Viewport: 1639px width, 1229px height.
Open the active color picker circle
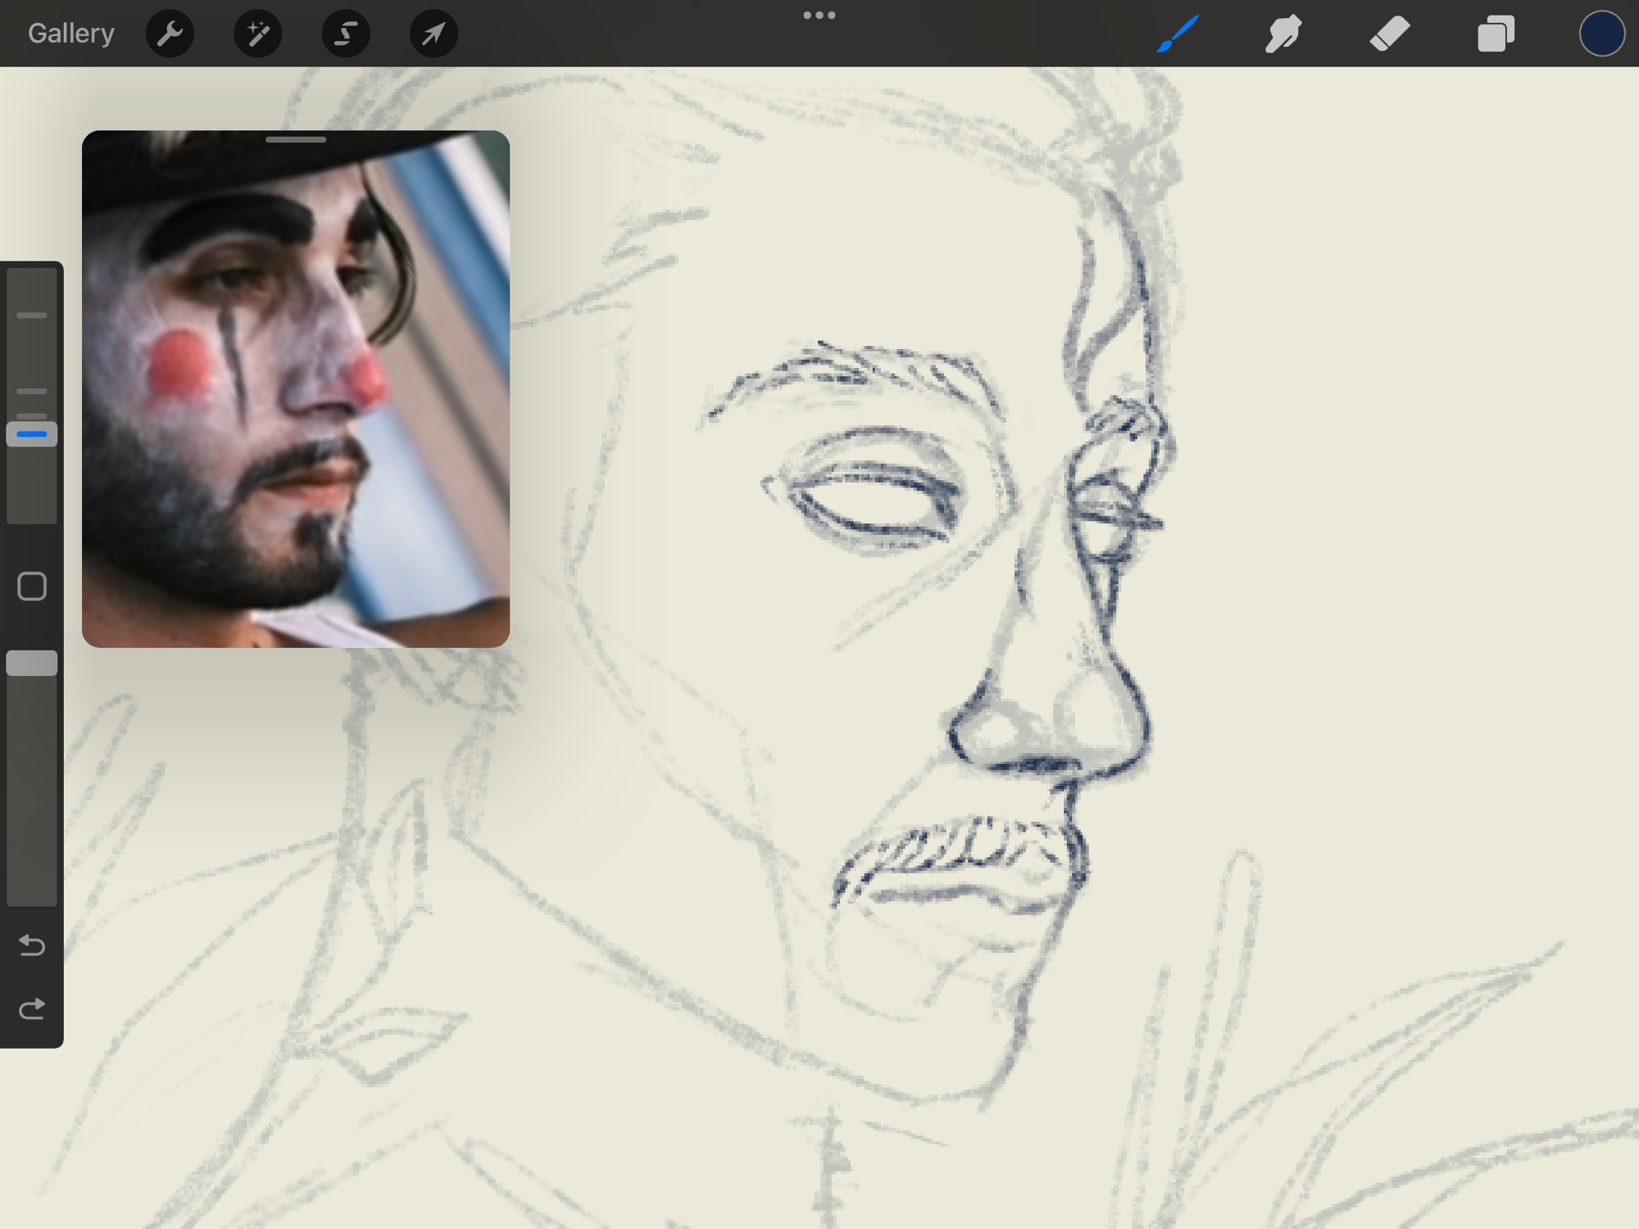[1601, 34]
